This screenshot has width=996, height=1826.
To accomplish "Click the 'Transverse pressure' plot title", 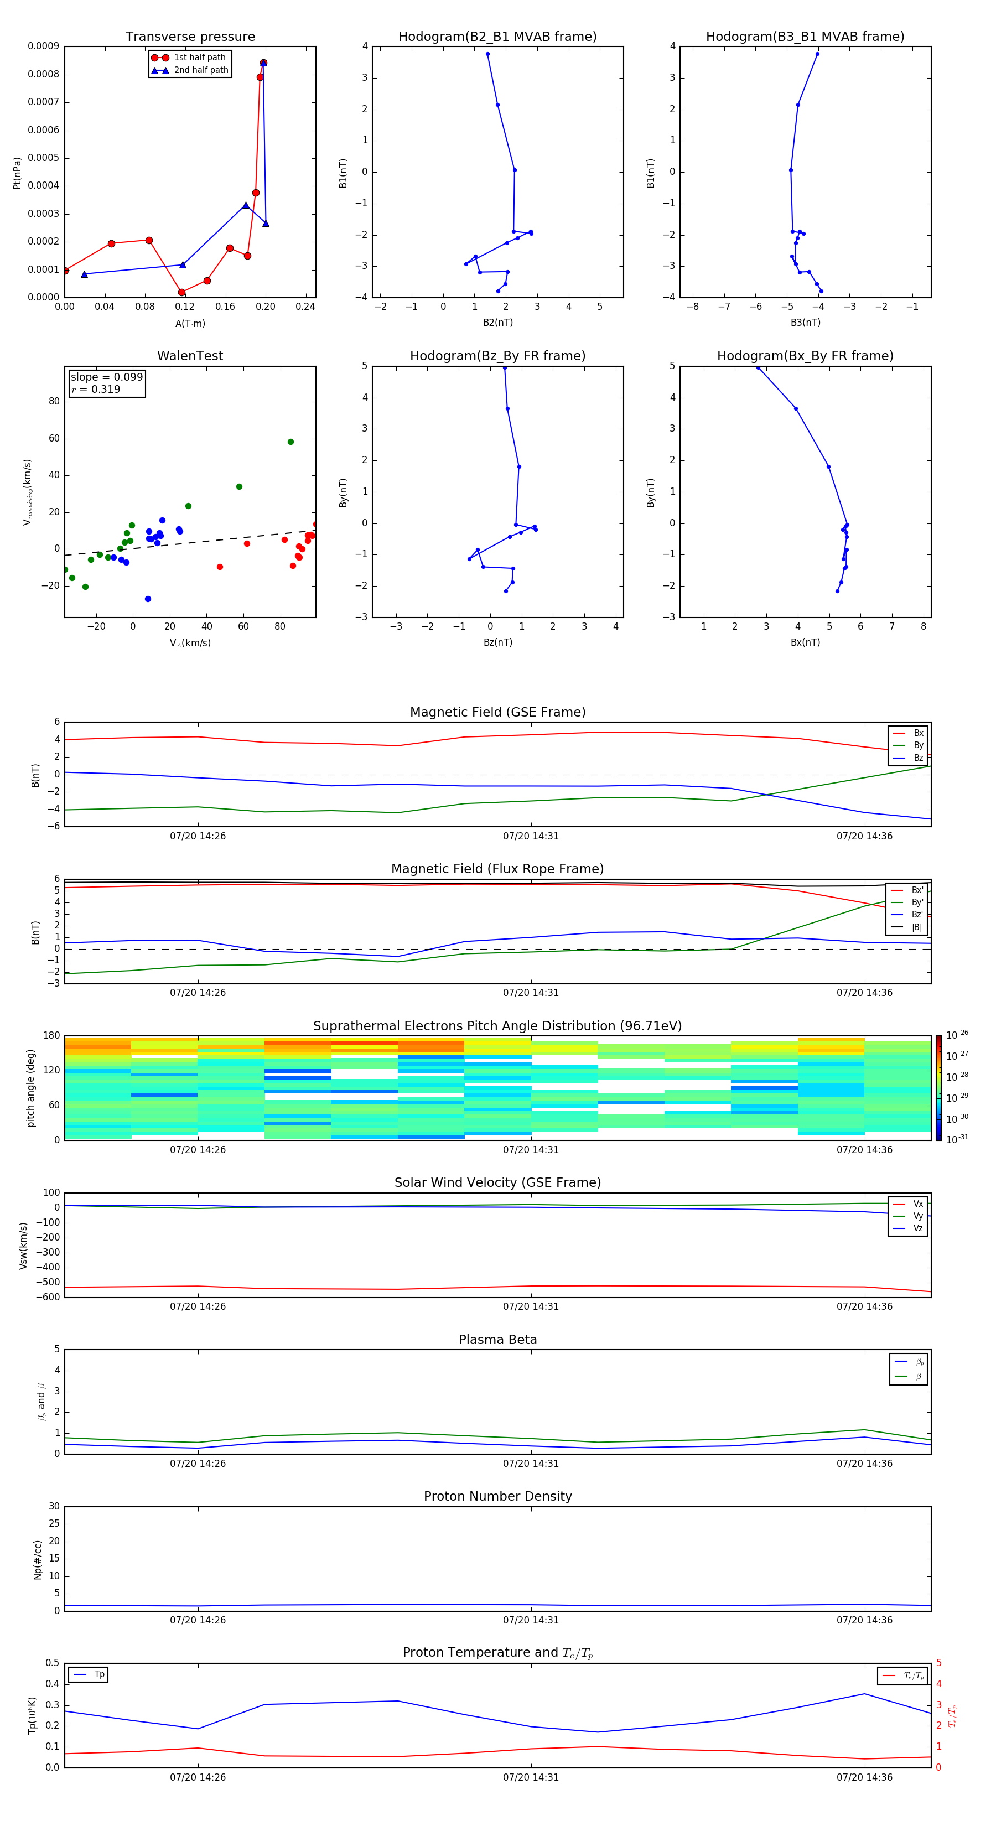I will click(x=190, y=37).
